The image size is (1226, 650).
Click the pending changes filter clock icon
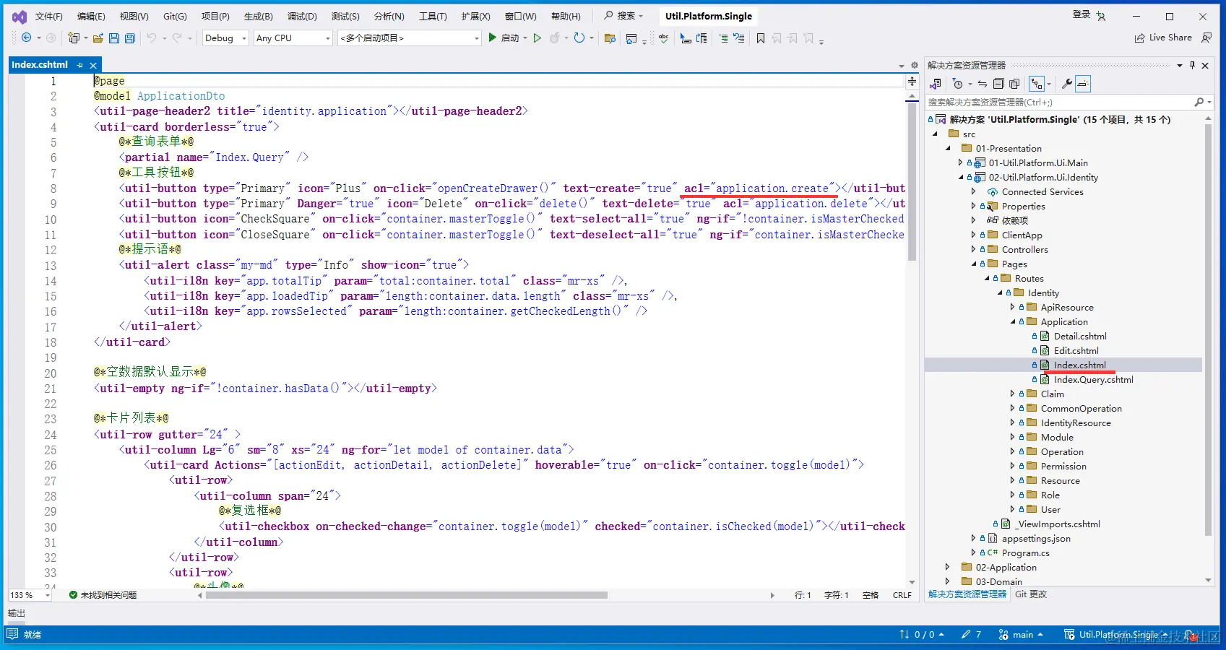tap(958, 84)
